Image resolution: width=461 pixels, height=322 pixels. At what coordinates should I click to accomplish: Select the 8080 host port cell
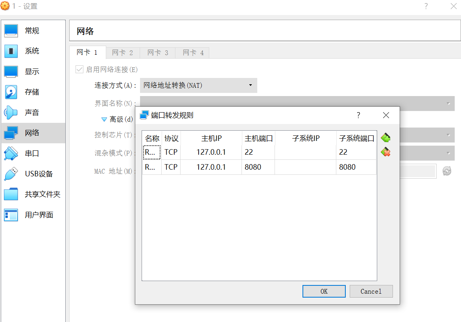click(258, 167)
